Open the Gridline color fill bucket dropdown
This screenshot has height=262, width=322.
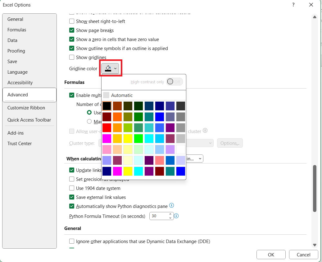pyautogui.click(x=110, y=68)
